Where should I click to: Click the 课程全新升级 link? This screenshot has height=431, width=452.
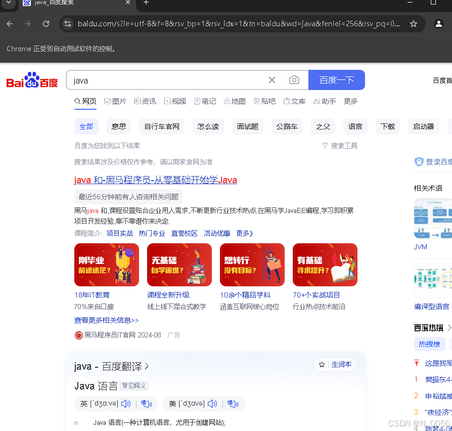point(168,295)
